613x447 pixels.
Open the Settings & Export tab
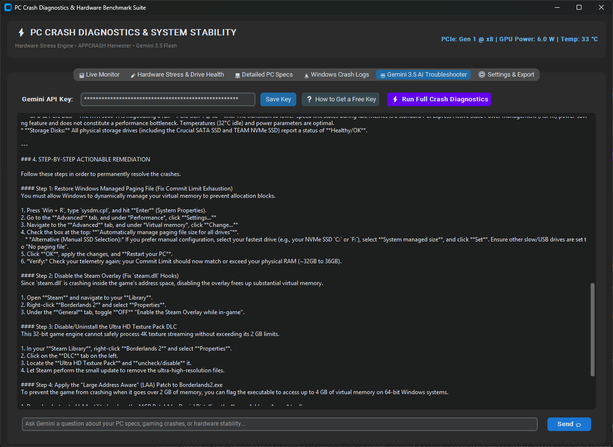click(506, 75)
